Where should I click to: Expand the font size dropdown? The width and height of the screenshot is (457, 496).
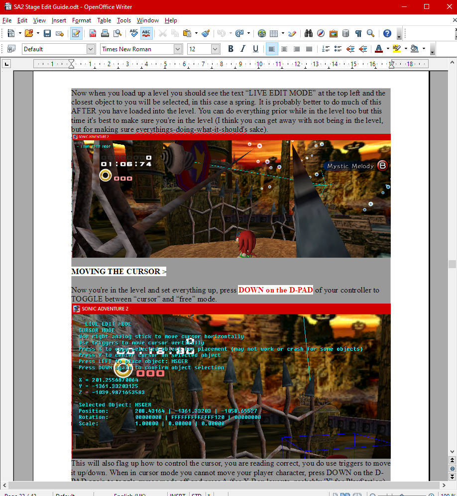tap(215, 49)
